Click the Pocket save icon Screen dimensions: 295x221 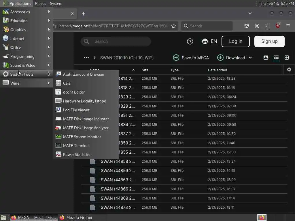[x=247, y=26]
